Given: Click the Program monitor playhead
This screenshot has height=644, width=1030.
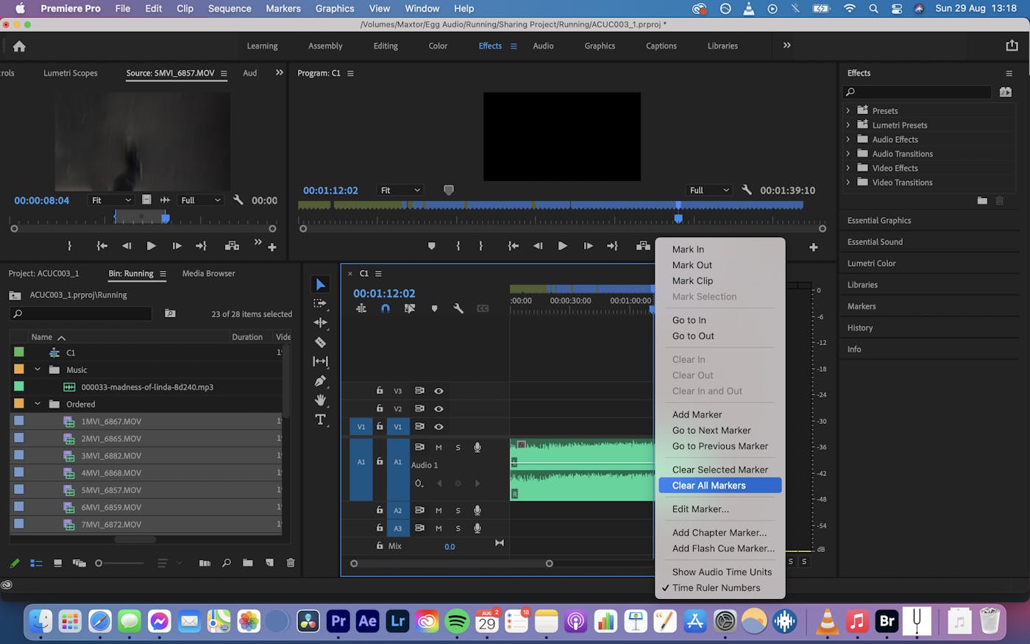Looking at the screenshot, I should [678, 218].
